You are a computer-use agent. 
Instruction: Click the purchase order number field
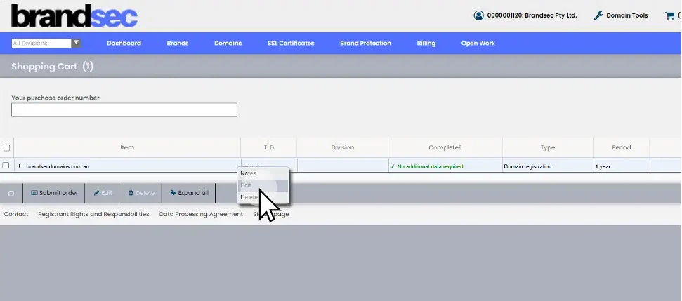(x=124, y=110)
